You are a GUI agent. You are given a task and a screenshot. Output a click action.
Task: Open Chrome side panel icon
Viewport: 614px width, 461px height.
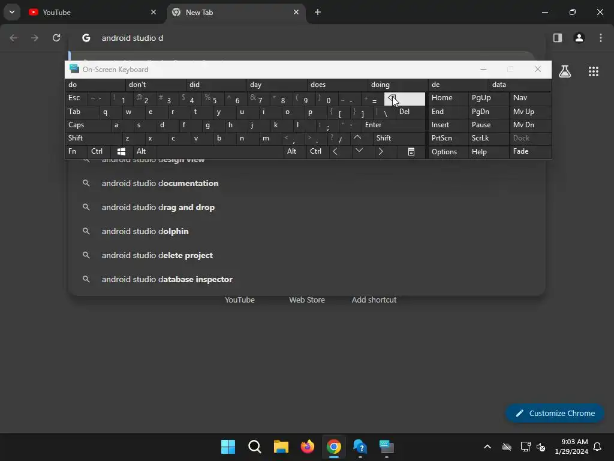(x=557, y=38)
